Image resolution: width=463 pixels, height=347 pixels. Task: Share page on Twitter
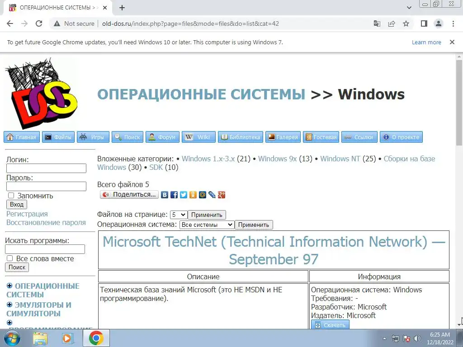184,195
